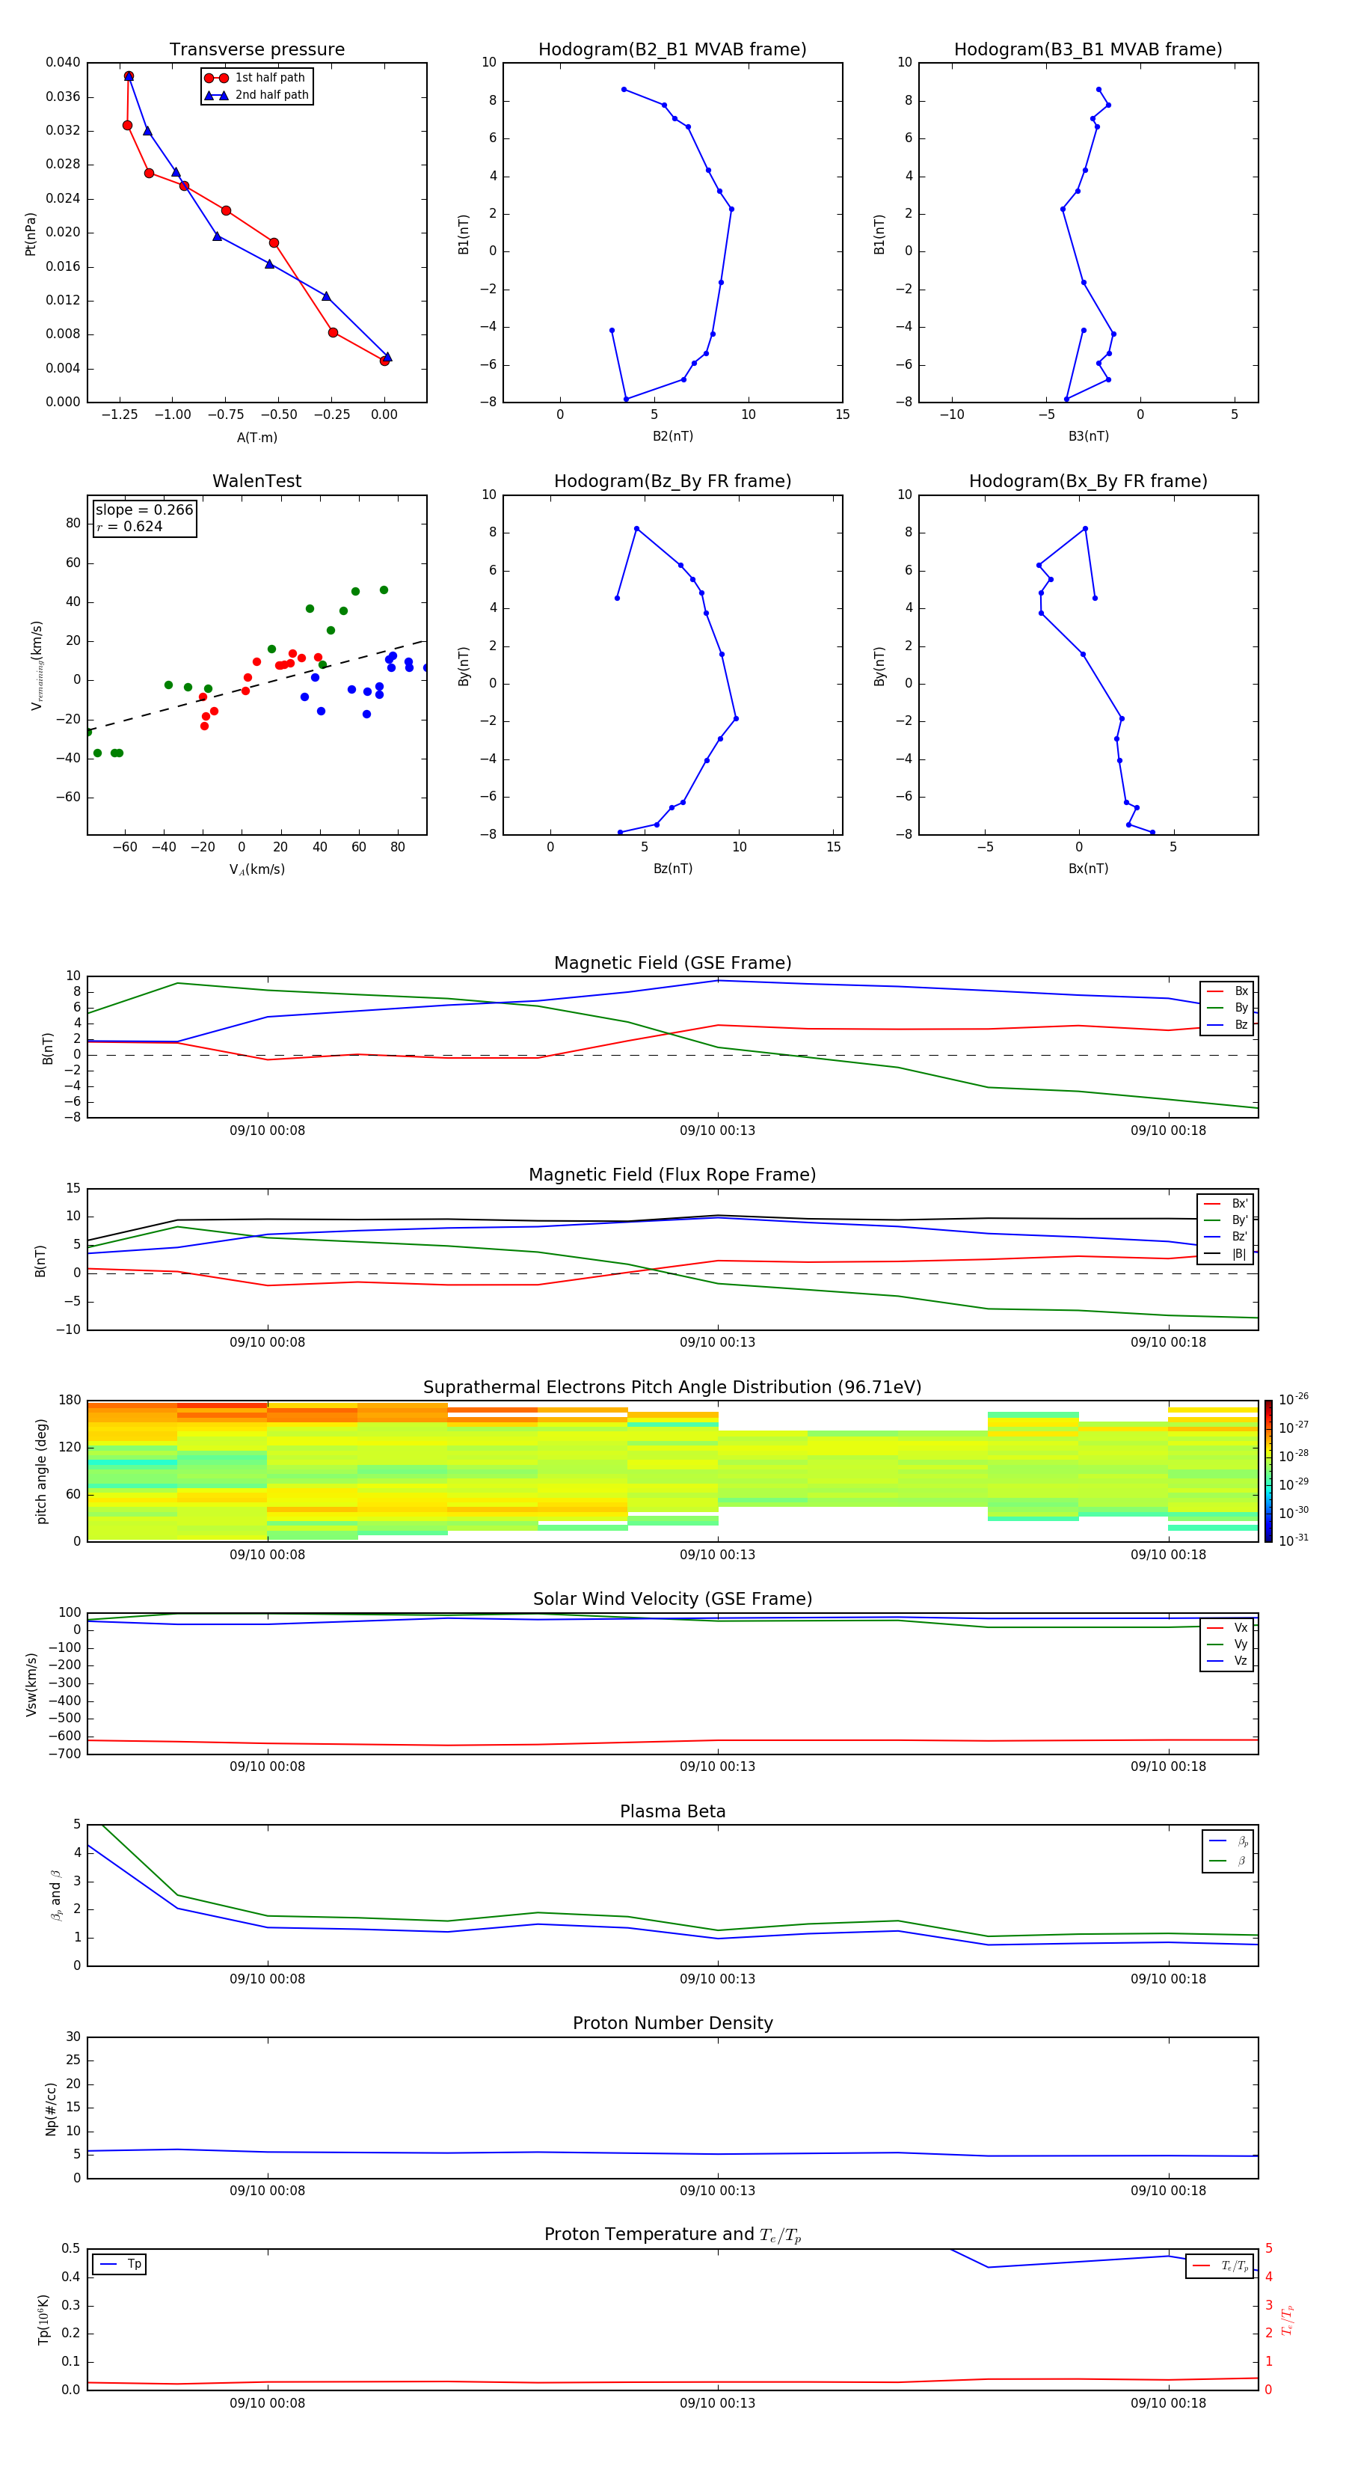The image size is (1346, 2469).
Task: Click the Tp legend entry
Action: pos(120,2264)
